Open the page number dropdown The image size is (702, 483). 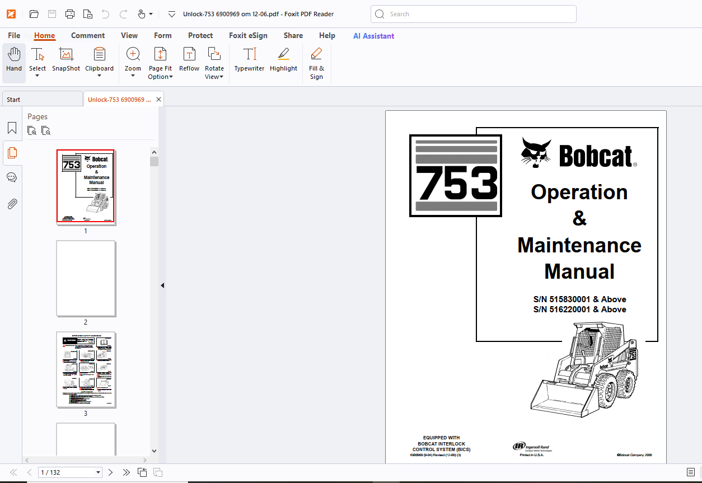(x=99, y=472)
